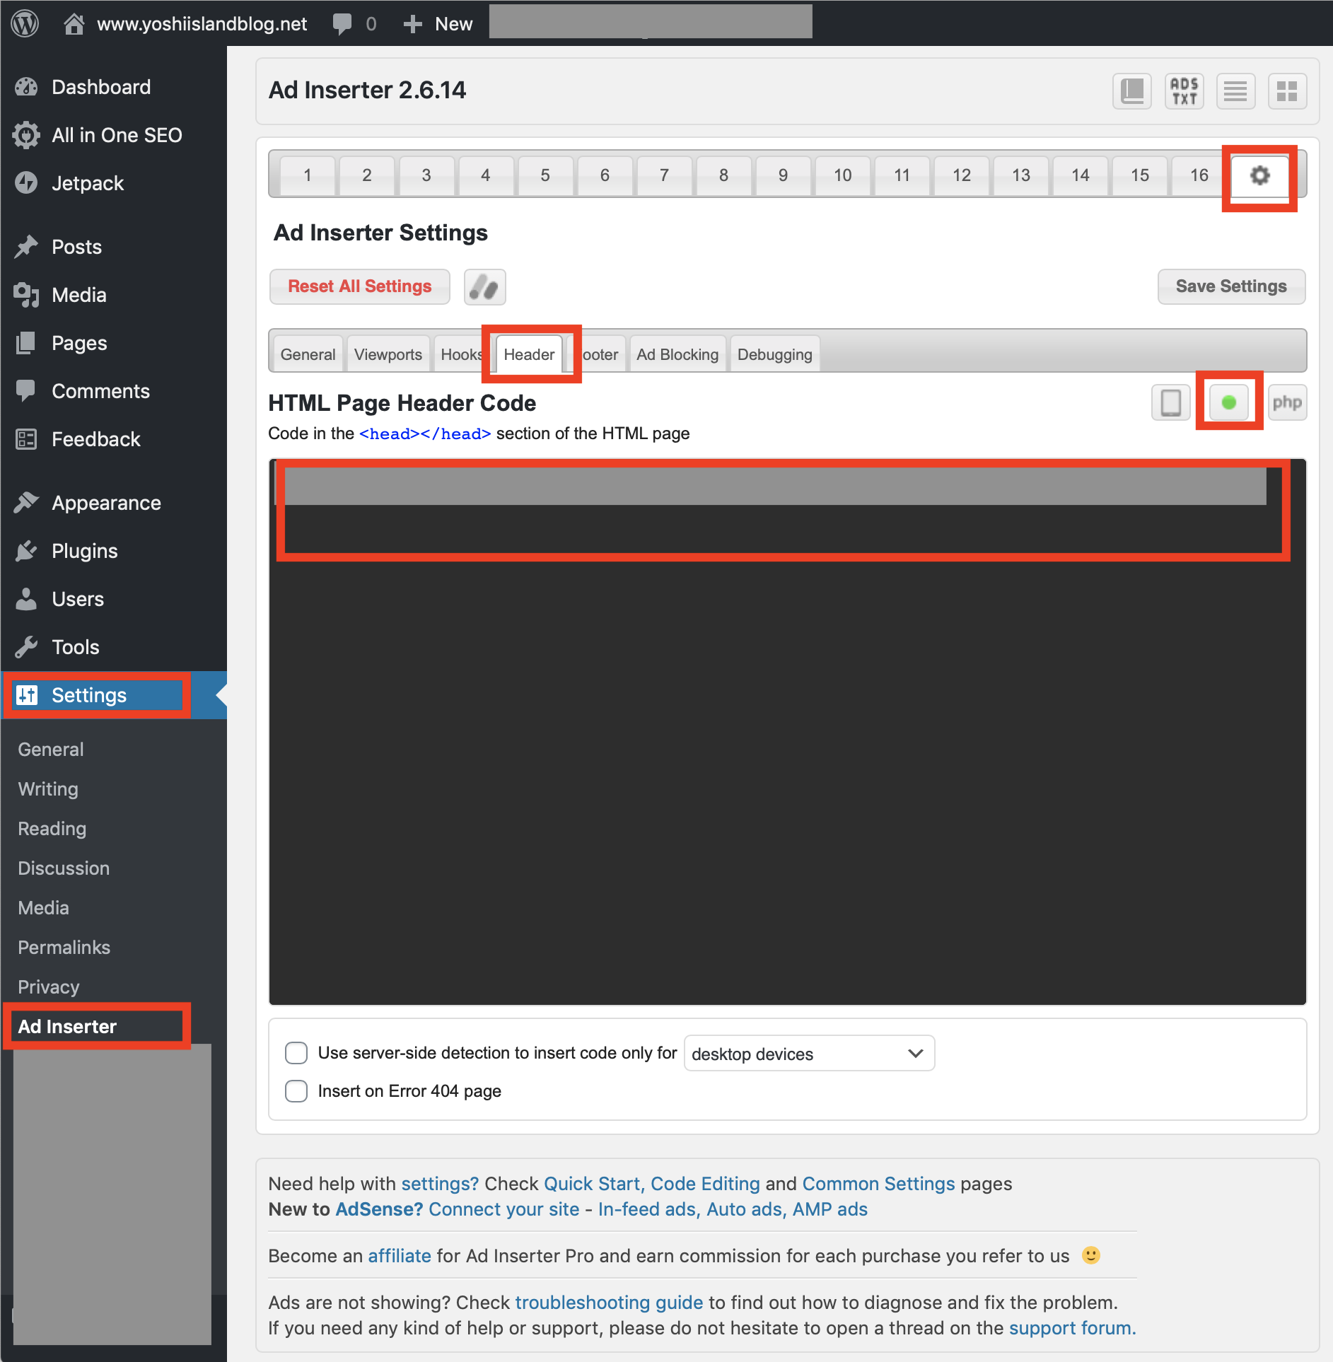Open the Common Settings link
The width and height of the screenshot is (1333, 1362).
click(x=878, y=1184)
